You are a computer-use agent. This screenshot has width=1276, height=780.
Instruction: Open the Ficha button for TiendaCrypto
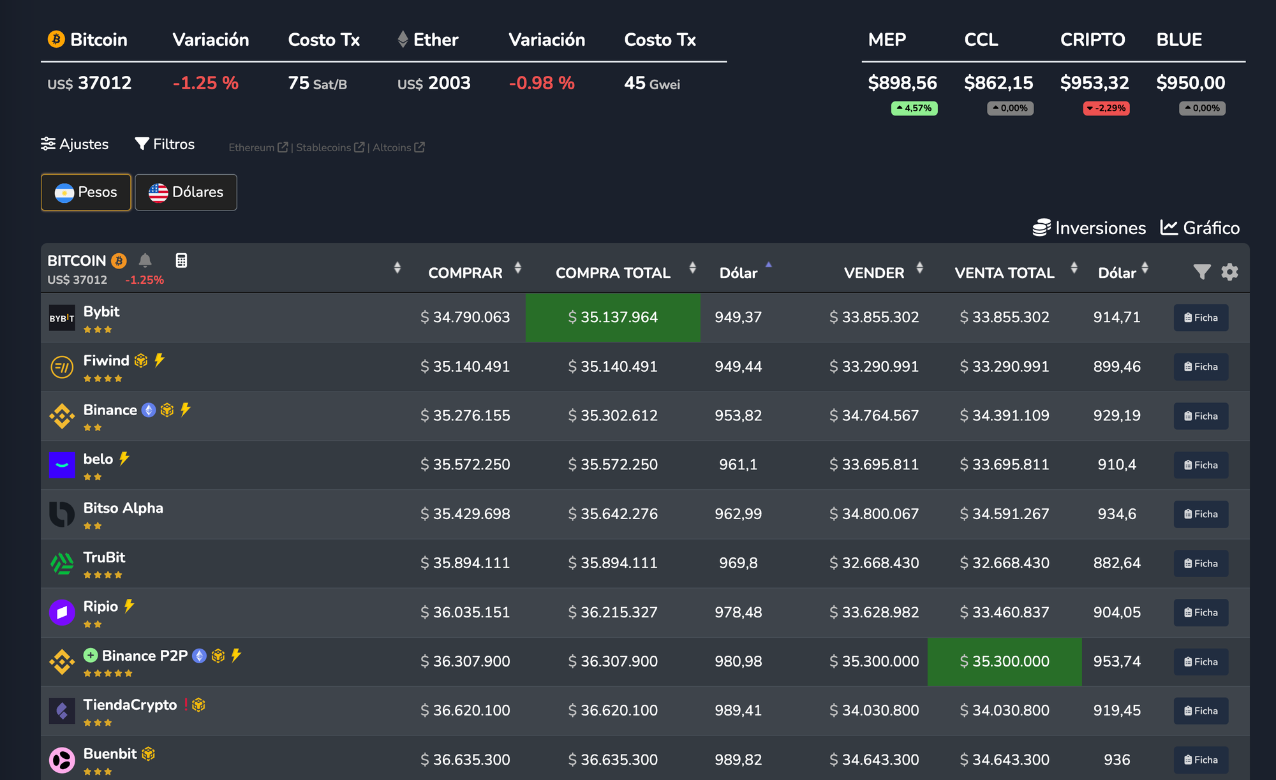click(x=1201, y=710)
